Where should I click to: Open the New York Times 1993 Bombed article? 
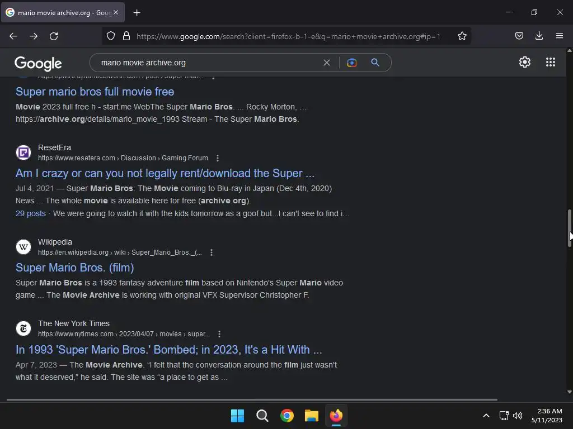click(169, 350)
